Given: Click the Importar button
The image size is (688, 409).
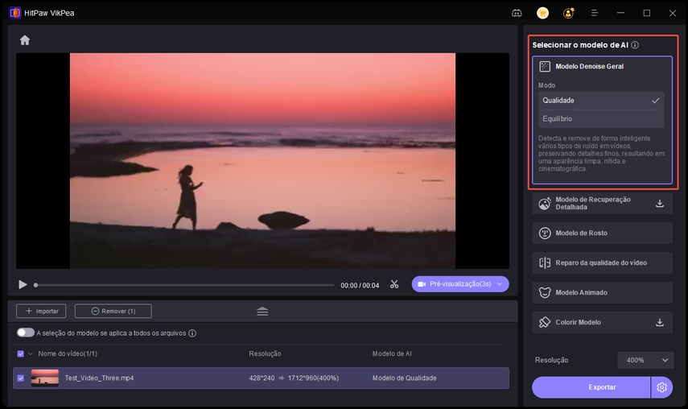Looking at the screenshot, I should point(41,311).
